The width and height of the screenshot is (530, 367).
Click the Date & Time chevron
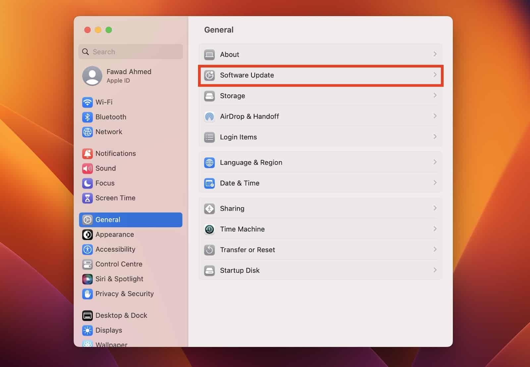[435, 183]
